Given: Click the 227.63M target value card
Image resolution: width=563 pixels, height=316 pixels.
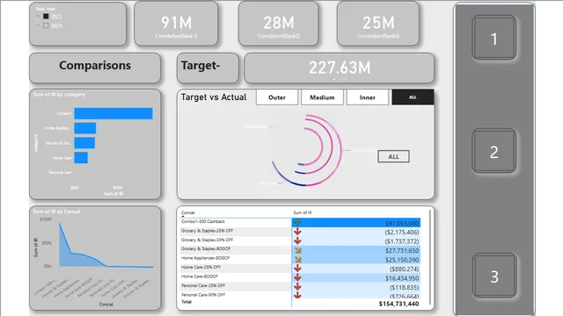Looking at the screenshot, I should [340, 68].
